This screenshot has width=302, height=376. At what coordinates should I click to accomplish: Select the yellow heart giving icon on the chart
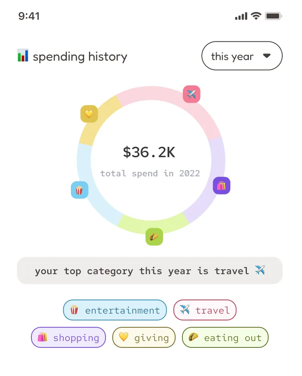point(89,114)
